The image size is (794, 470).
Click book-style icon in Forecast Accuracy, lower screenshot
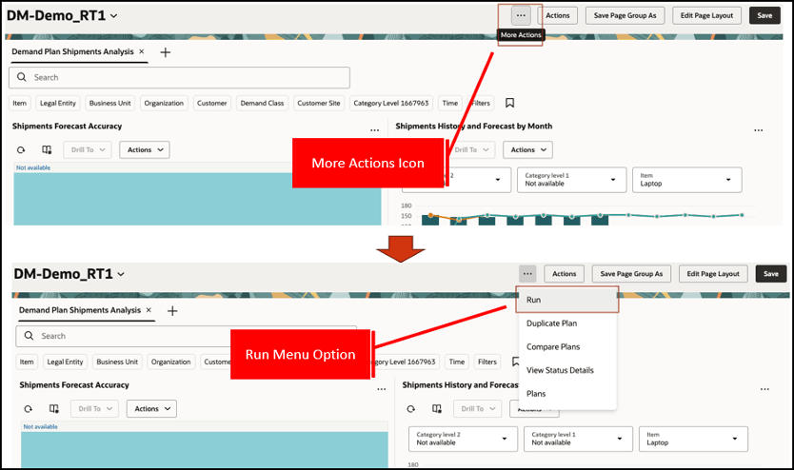pyautogui.click(x=54, y=409)
